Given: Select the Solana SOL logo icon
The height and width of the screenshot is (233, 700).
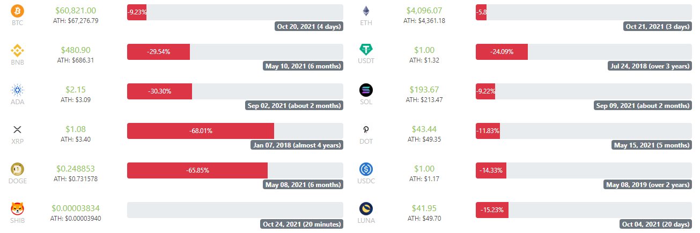Looking at the screenshot, I should click(x=367, y=90).
